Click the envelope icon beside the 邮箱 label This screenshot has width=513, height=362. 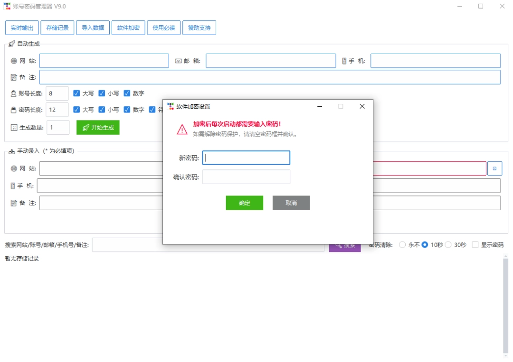pos(178,61)
